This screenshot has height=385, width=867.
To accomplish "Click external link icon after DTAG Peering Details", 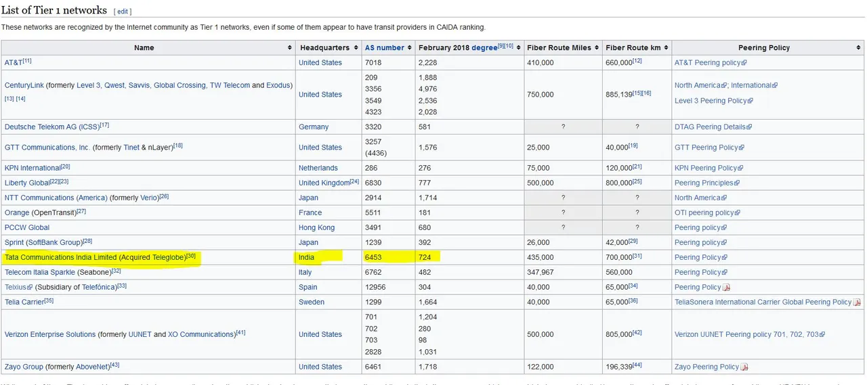I will click(x=749, y=127).
